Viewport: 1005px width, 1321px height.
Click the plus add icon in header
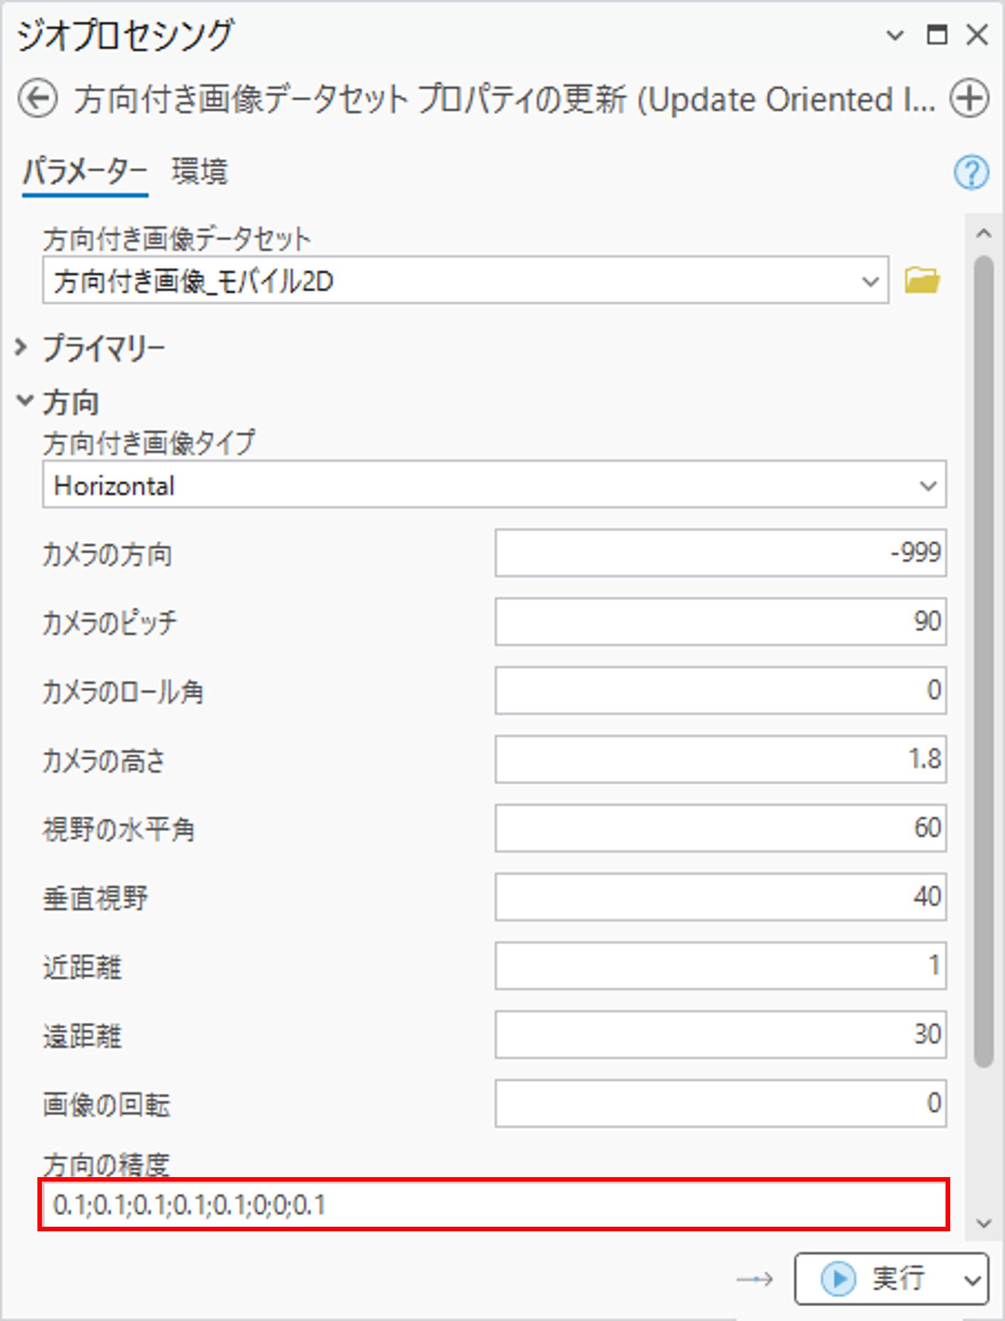(969, 99)
